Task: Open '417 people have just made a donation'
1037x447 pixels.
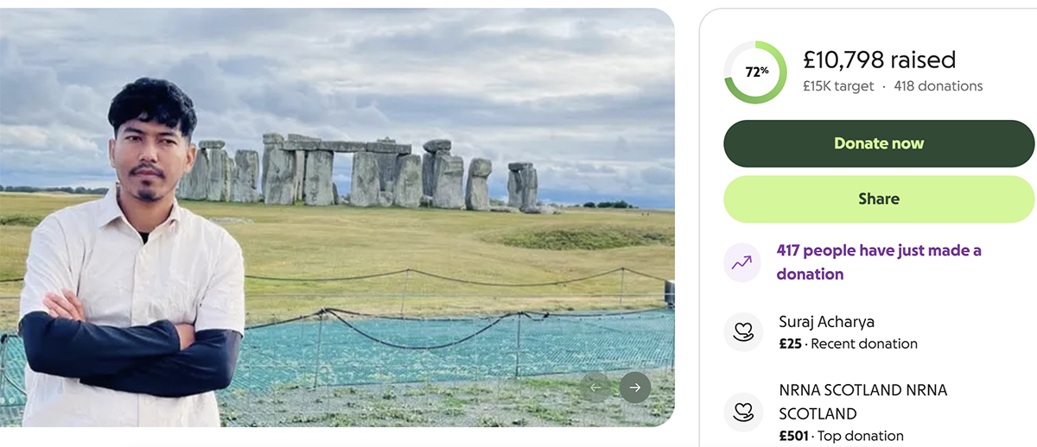Action: click(x=879, y=262)
